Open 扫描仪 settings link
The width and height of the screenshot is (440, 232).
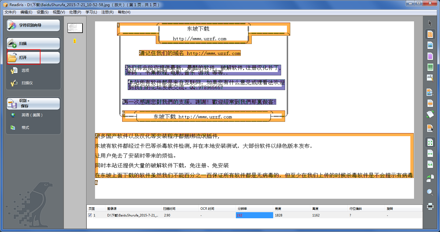tap(27, 83)
